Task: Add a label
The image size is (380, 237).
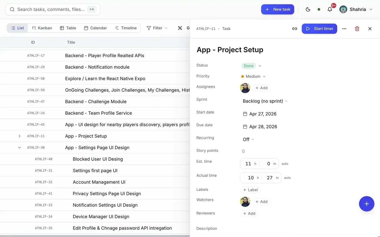Action: point(250,190)
